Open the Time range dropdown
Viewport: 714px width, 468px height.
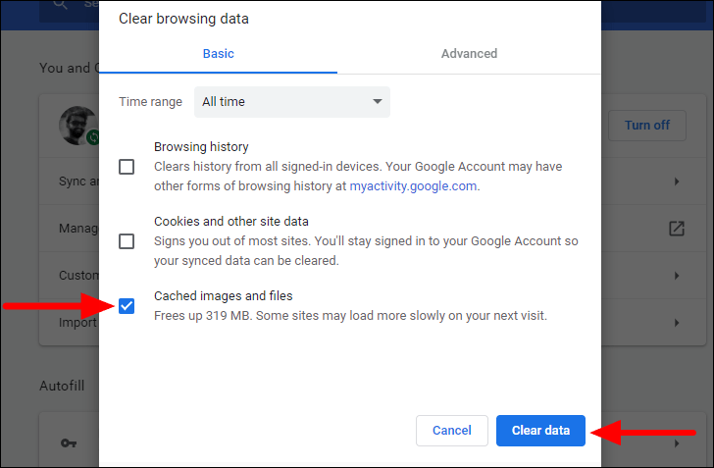tap(291, 102)
